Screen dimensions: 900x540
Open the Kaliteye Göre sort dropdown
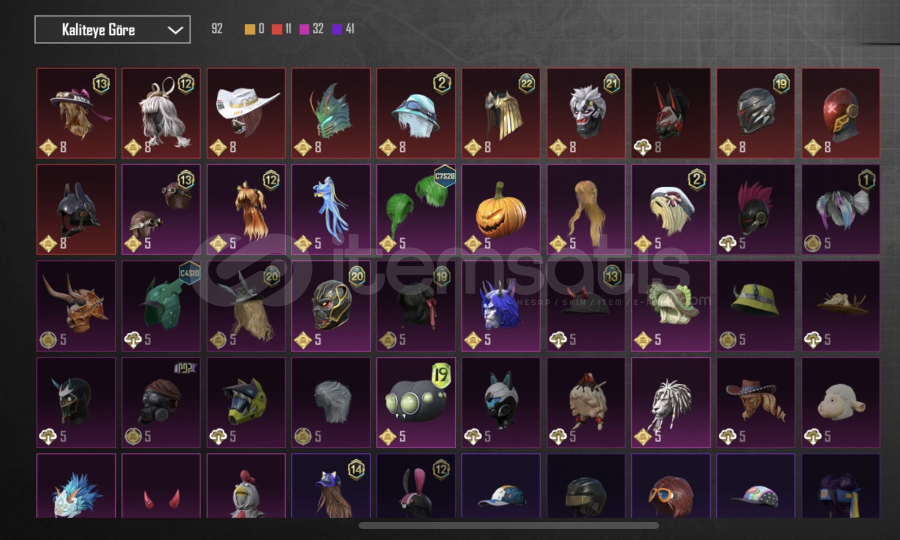coord(112,29)
